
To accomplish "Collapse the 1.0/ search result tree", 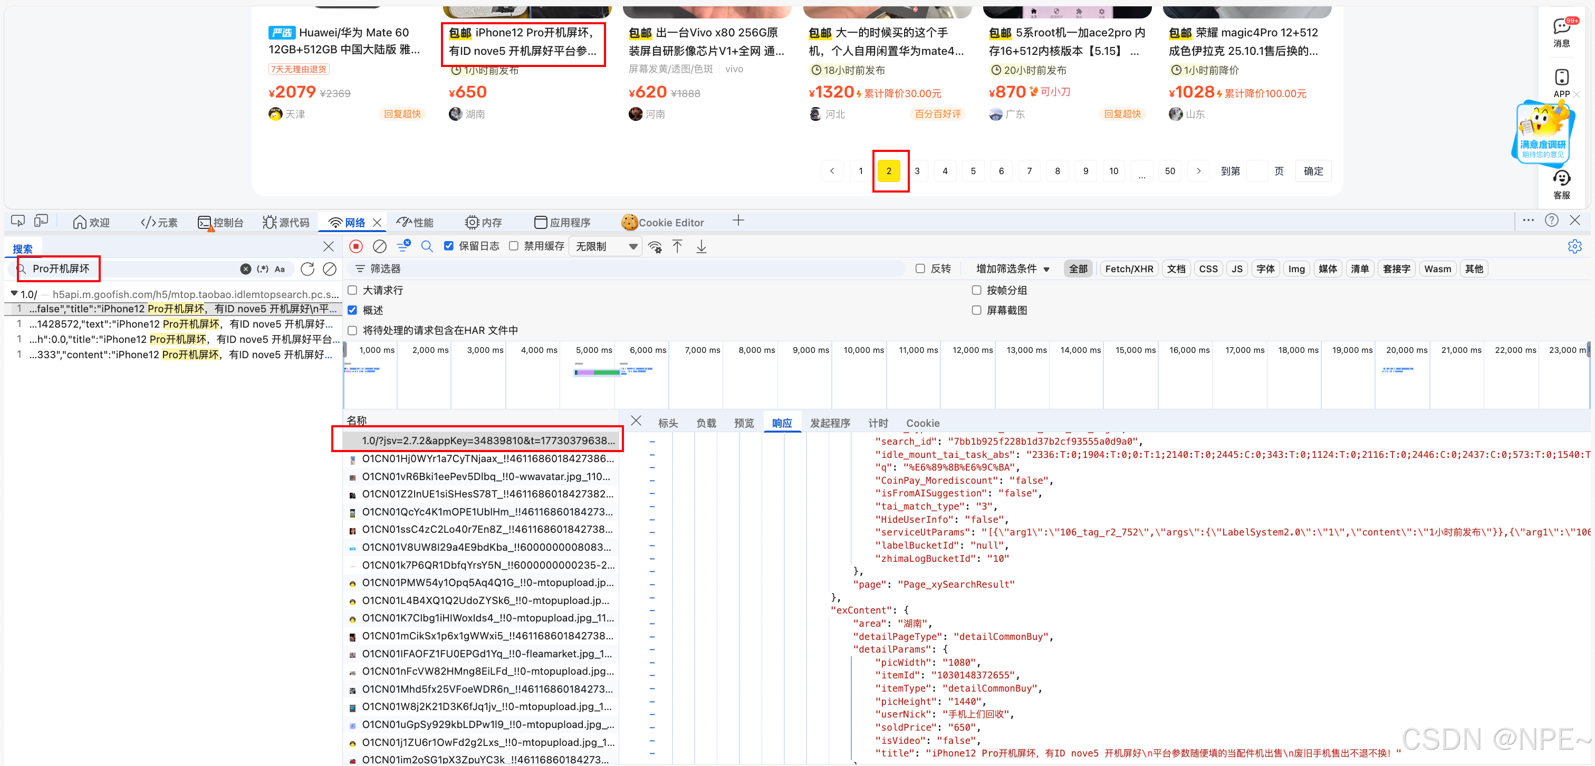I will click(14, 293).
